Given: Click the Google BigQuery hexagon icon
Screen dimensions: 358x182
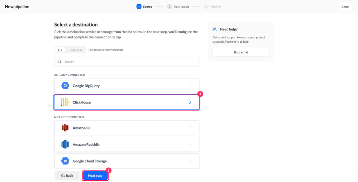Looking at the screenshot, I should [65, 86].
